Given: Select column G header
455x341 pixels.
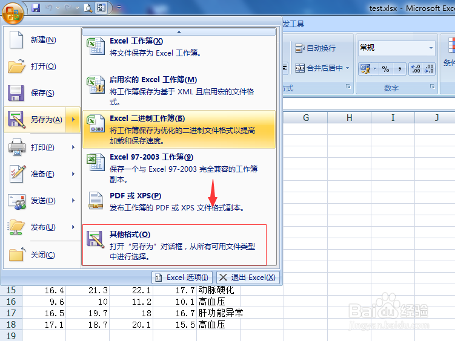Looking at the screenshot, I should pyautogui.click(x=305, y=118).
